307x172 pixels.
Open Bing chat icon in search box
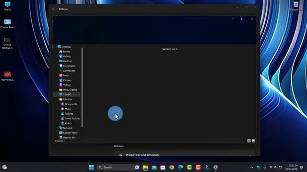tap(137, 167)
